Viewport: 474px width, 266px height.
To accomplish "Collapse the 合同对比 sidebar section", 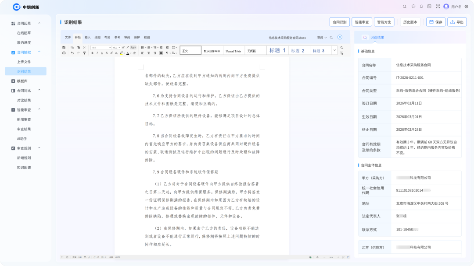I will pos(39,91).
